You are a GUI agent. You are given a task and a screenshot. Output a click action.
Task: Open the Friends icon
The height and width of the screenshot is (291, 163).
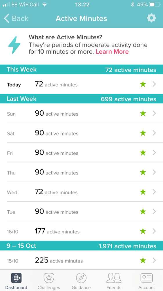(114, 278)
